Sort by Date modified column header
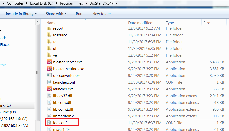This screenshot has height=131, width=229. tap(140, 23)
